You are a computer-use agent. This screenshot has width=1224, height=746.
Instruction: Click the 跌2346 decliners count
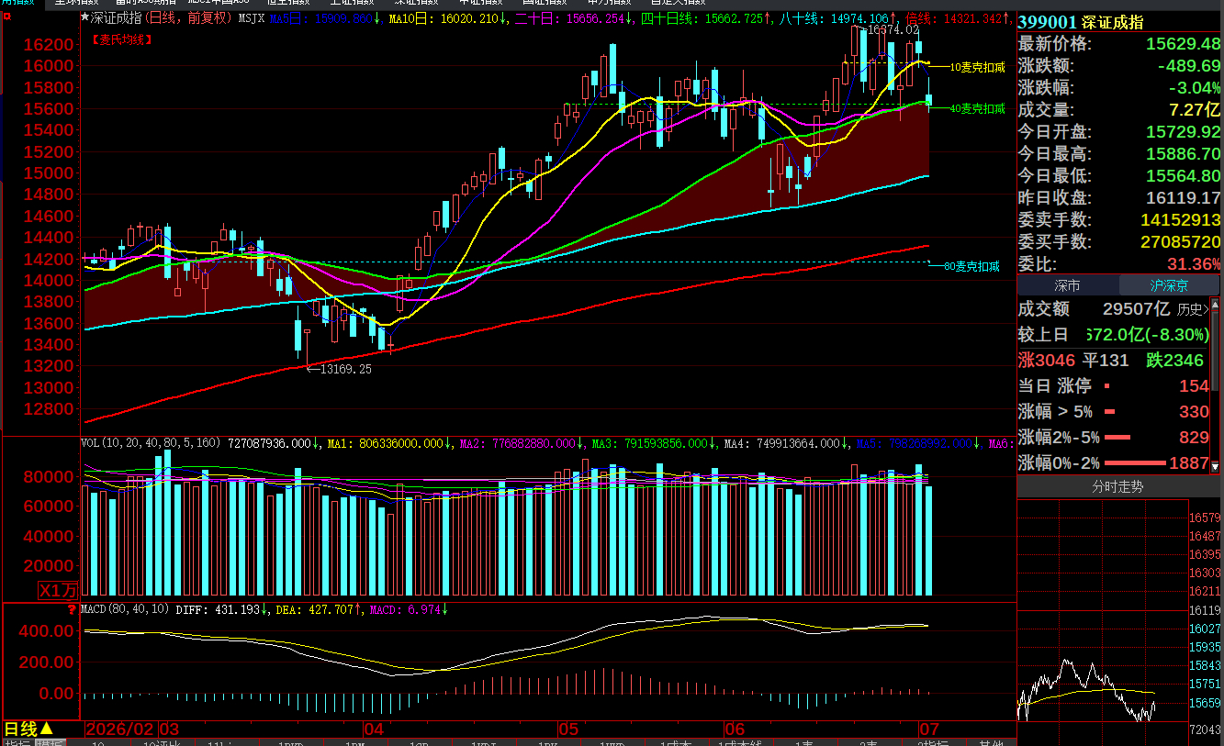click(x=1175, y=361)
